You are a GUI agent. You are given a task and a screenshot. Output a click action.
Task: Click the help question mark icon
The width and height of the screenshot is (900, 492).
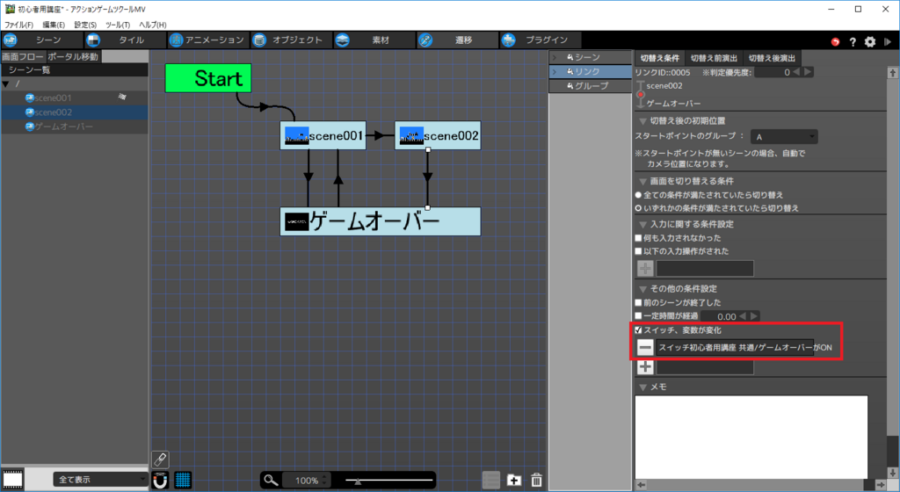[853, 42]
